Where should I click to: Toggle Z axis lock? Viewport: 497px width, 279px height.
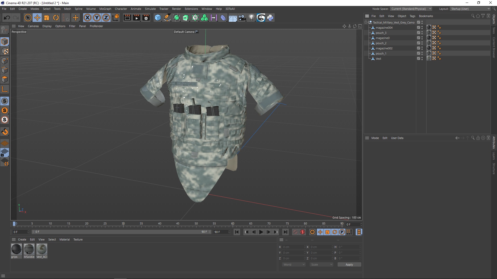106,18
